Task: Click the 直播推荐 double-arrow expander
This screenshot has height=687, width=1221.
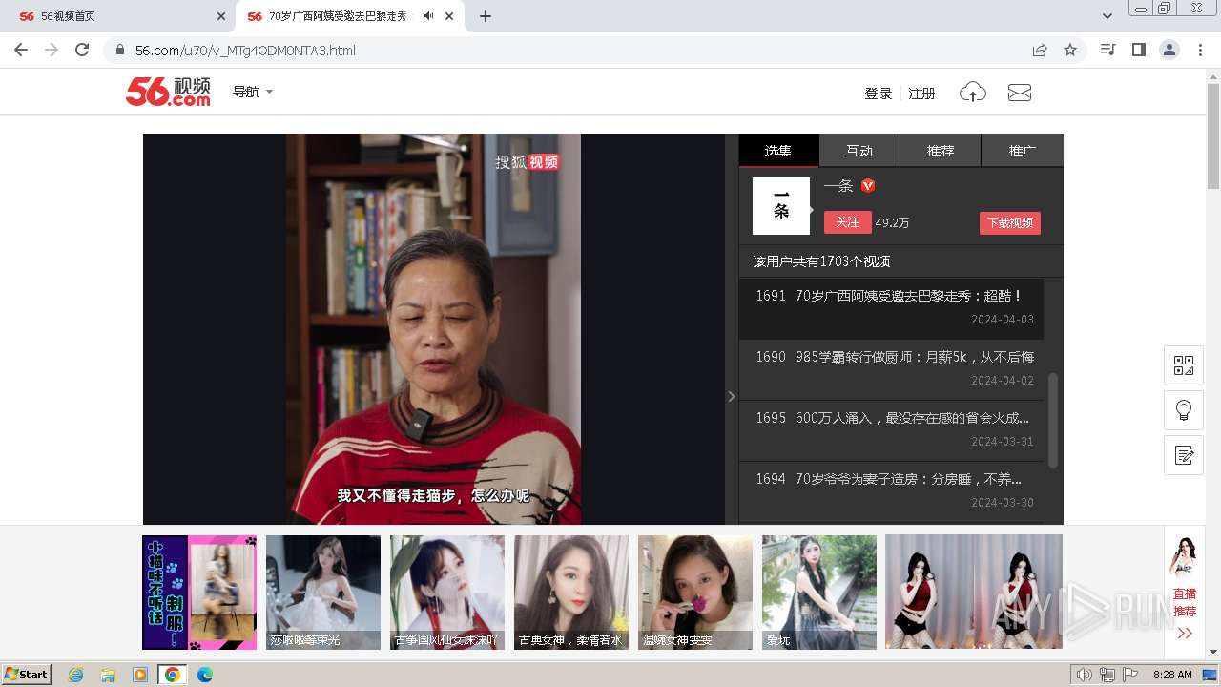Action: coord(1185,633)
